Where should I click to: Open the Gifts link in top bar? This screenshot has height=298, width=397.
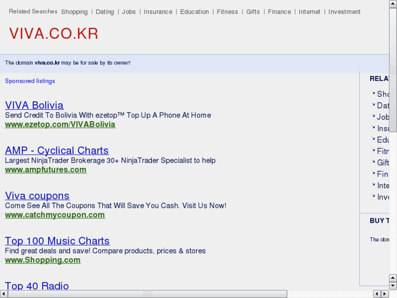pyautogui.click(x=253, y=12)
